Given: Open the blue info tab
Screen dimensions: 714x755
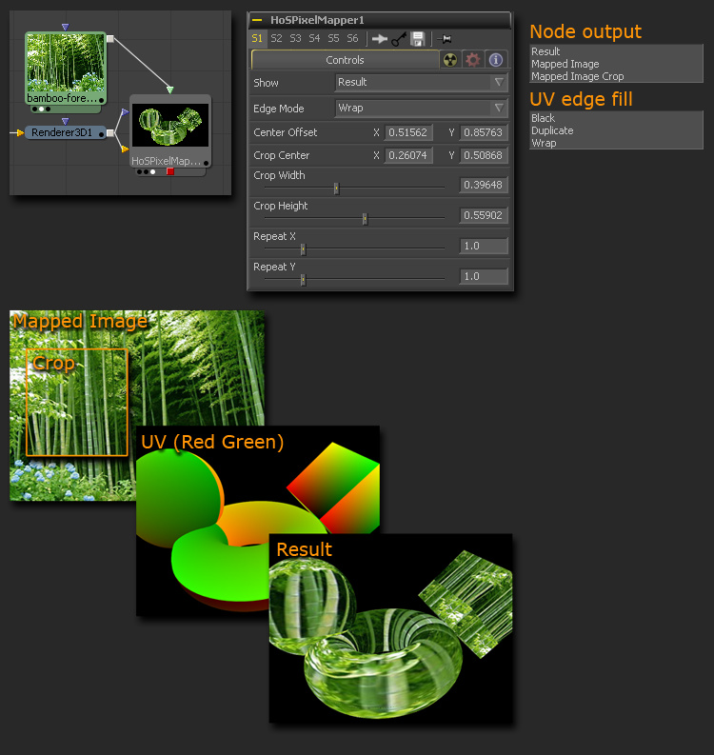Looking at the screenshot, I should coord(496,60).
